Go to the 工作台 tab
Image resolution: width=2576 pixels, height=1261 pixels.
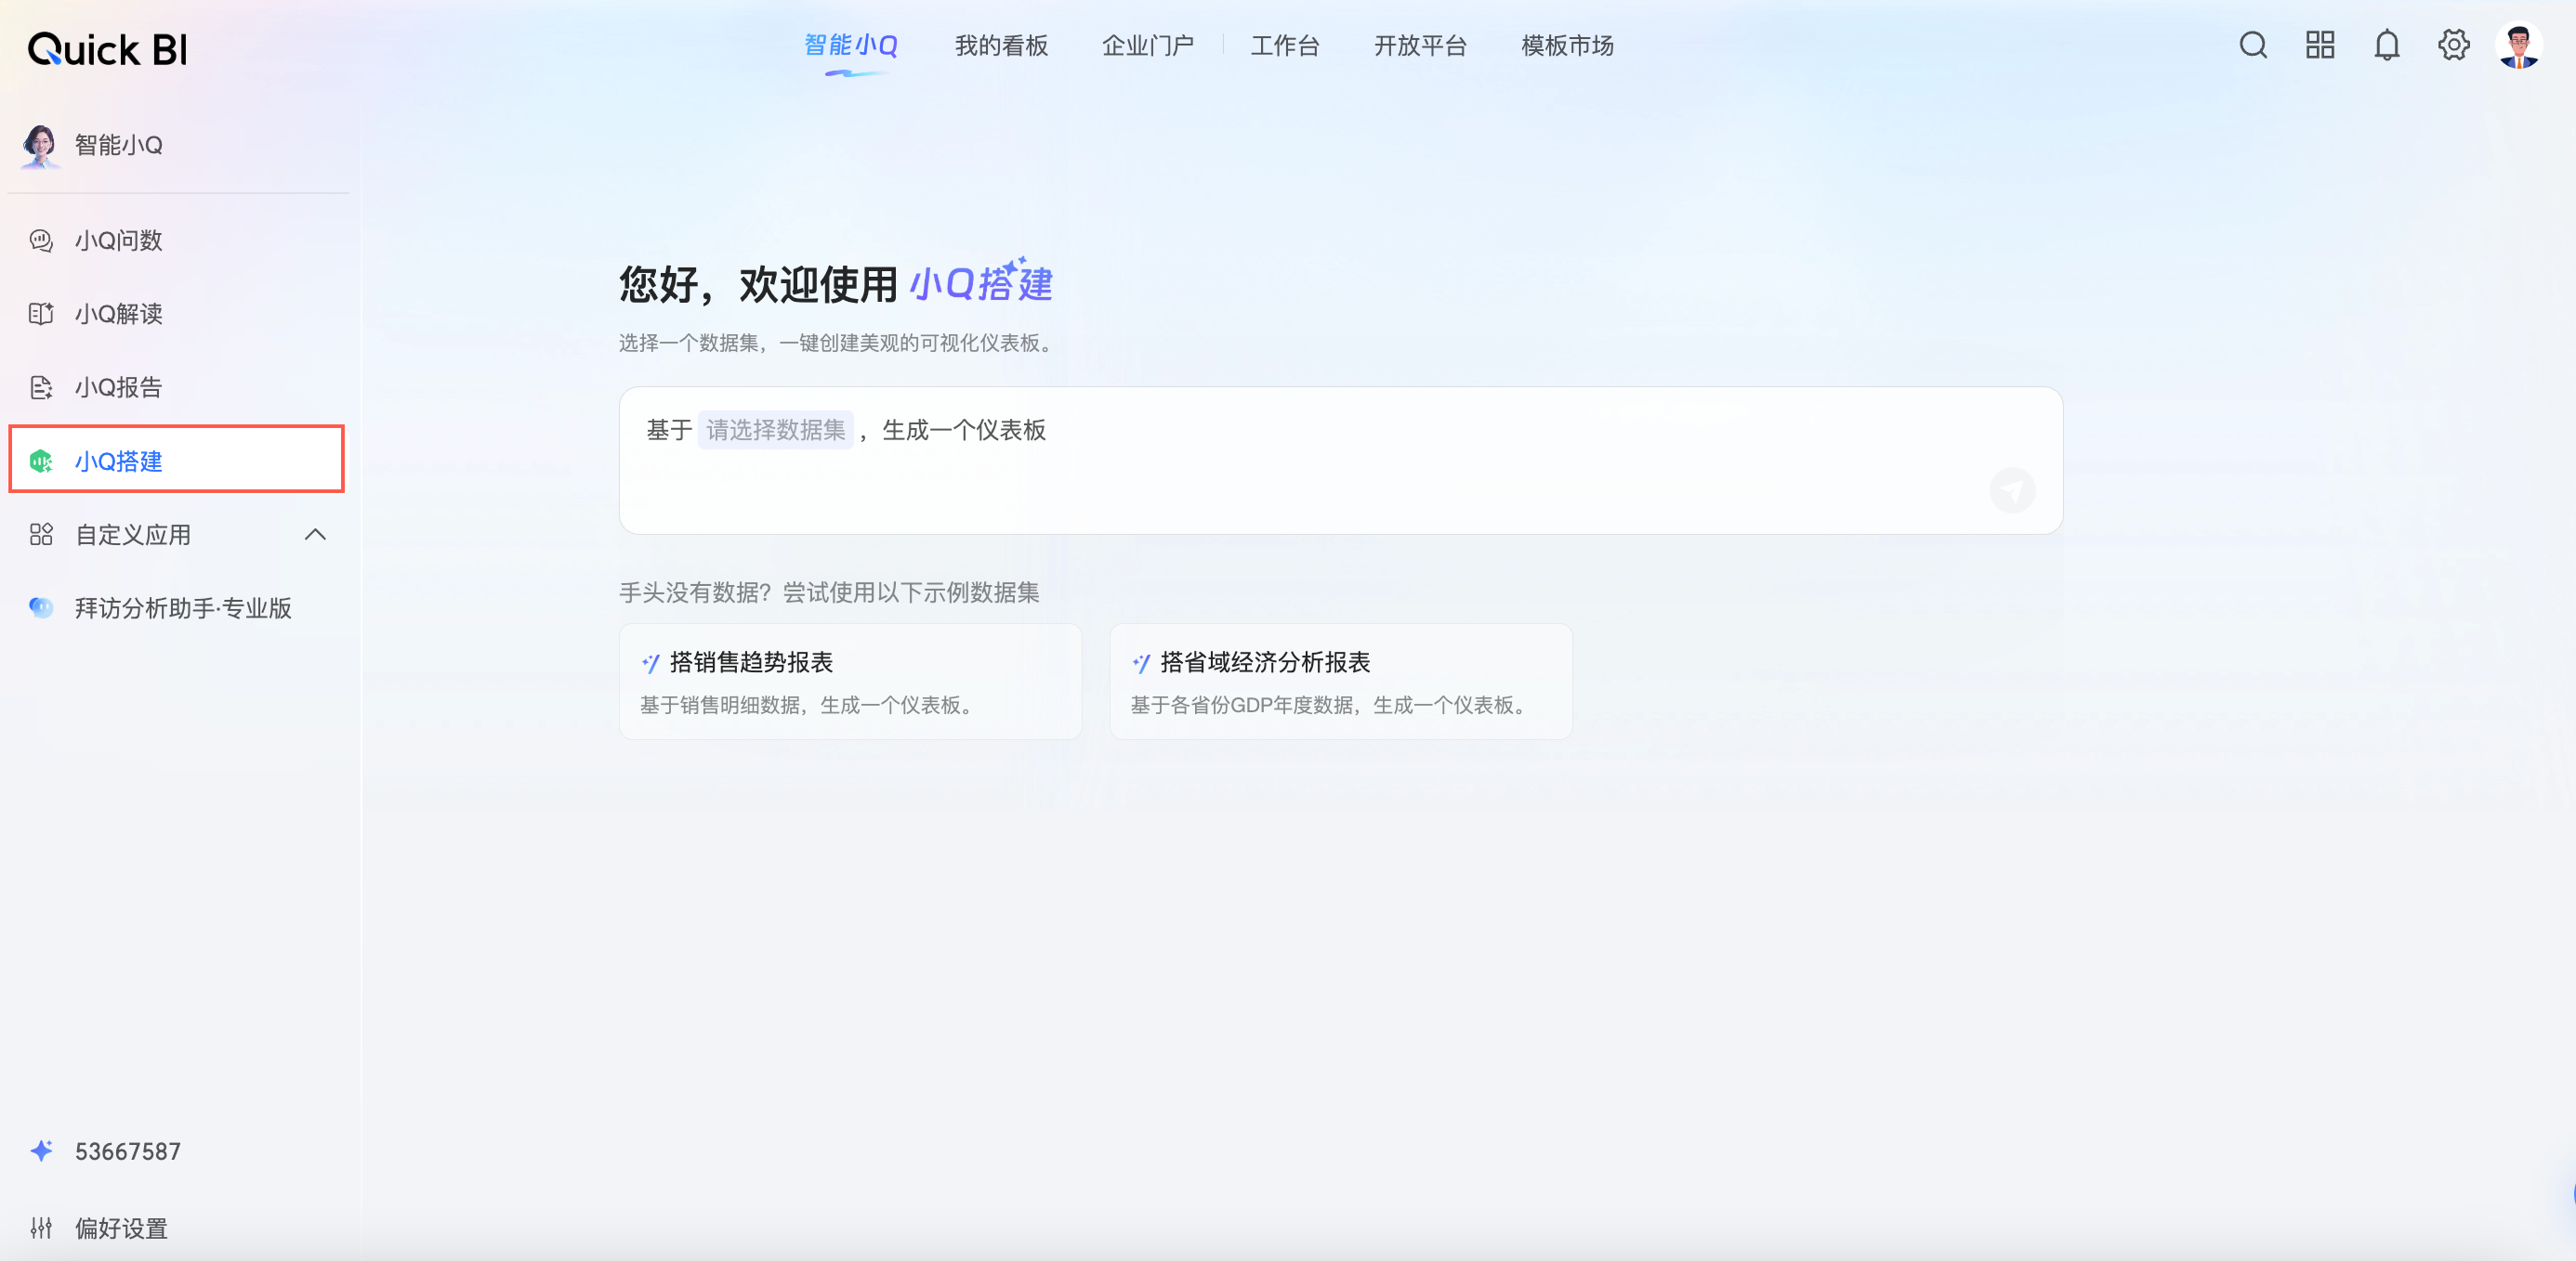click(1285, 45)
